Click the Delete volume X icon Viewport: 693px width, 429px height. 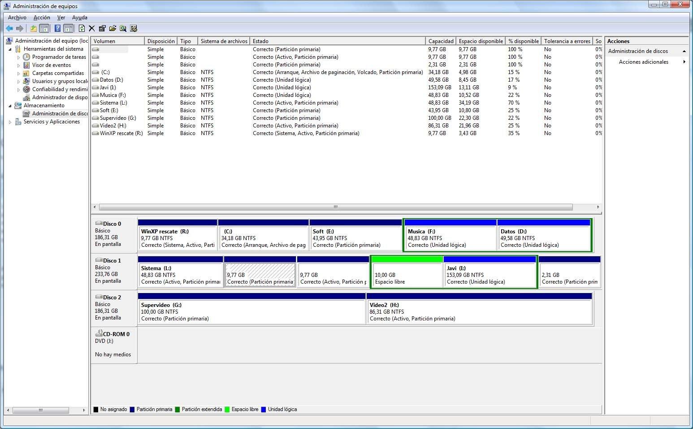pyautogui.click(x=91, y=28)
